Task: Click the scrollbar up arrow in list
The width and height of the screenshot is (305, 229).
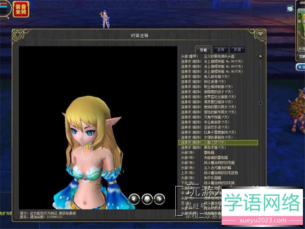Action: pos(260,57)
